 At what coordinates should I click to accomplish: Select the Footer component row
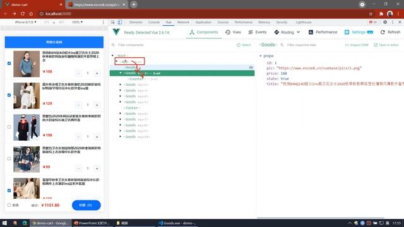182,108
